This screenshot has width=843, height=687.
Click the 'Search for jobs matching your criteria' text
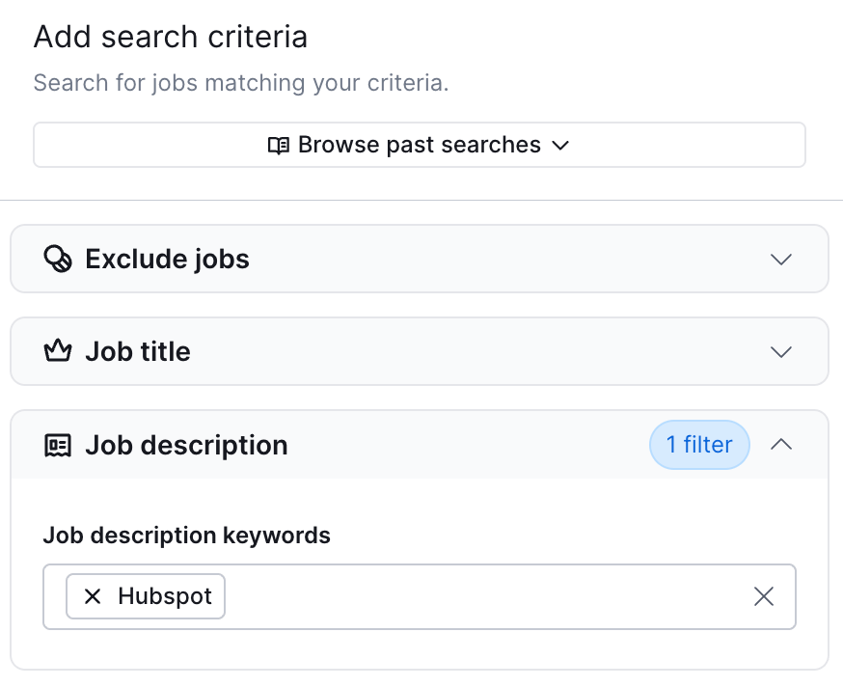241,82
